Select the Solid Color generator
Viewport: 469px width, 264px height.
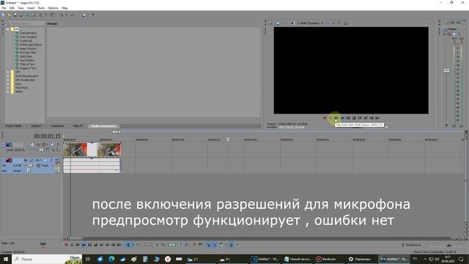tap(26, 56)
